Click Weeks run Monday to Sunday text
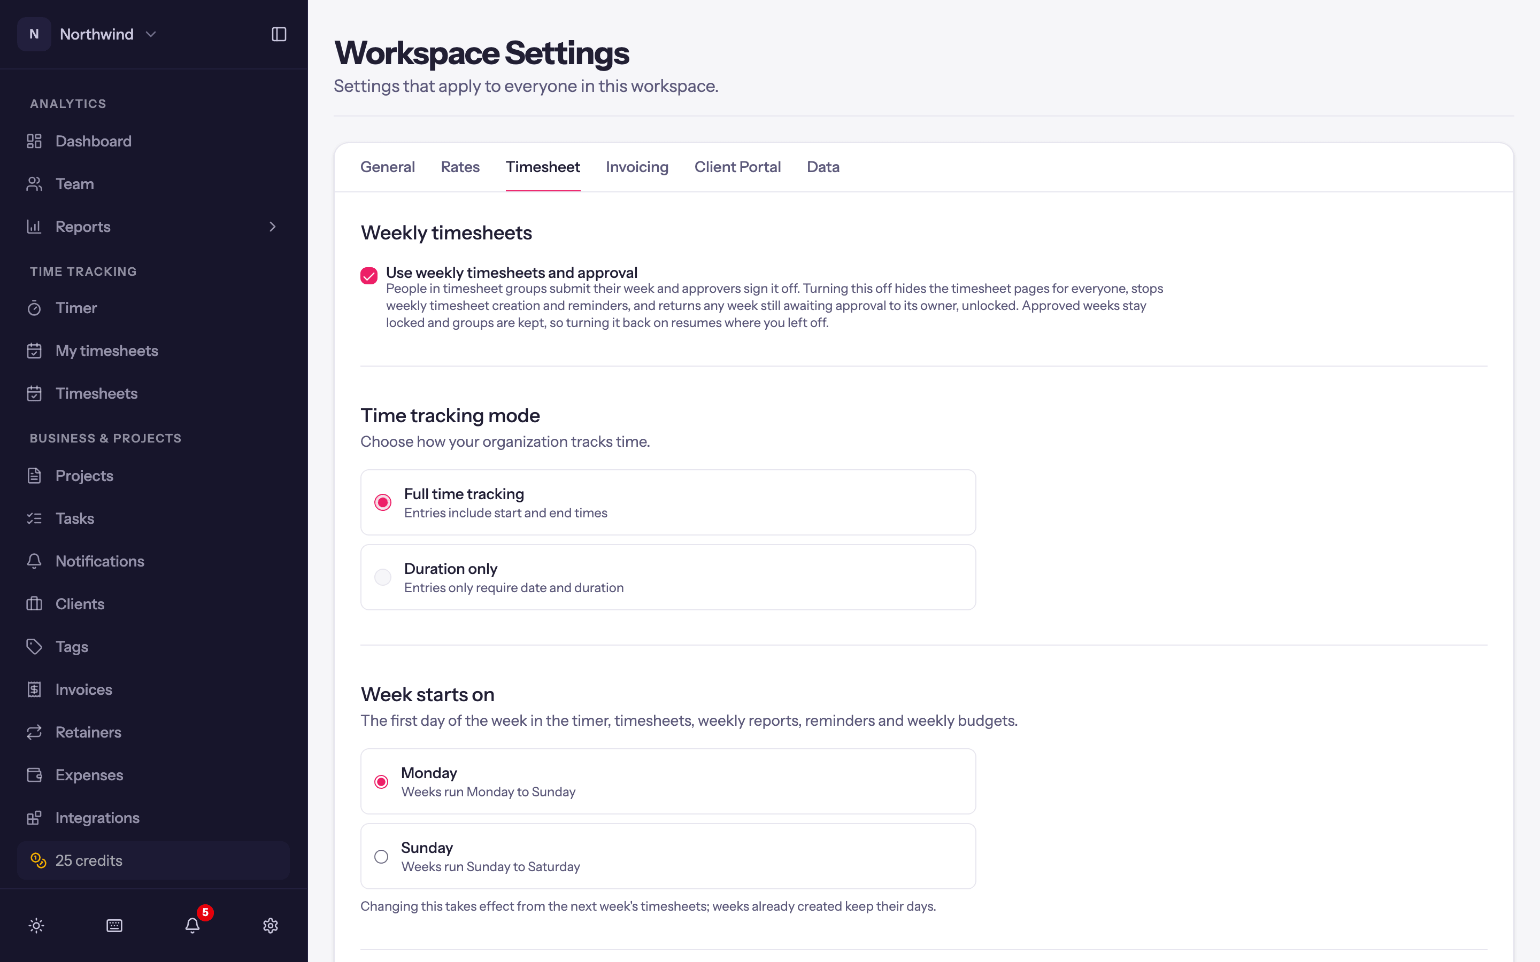 pos(488,792)
